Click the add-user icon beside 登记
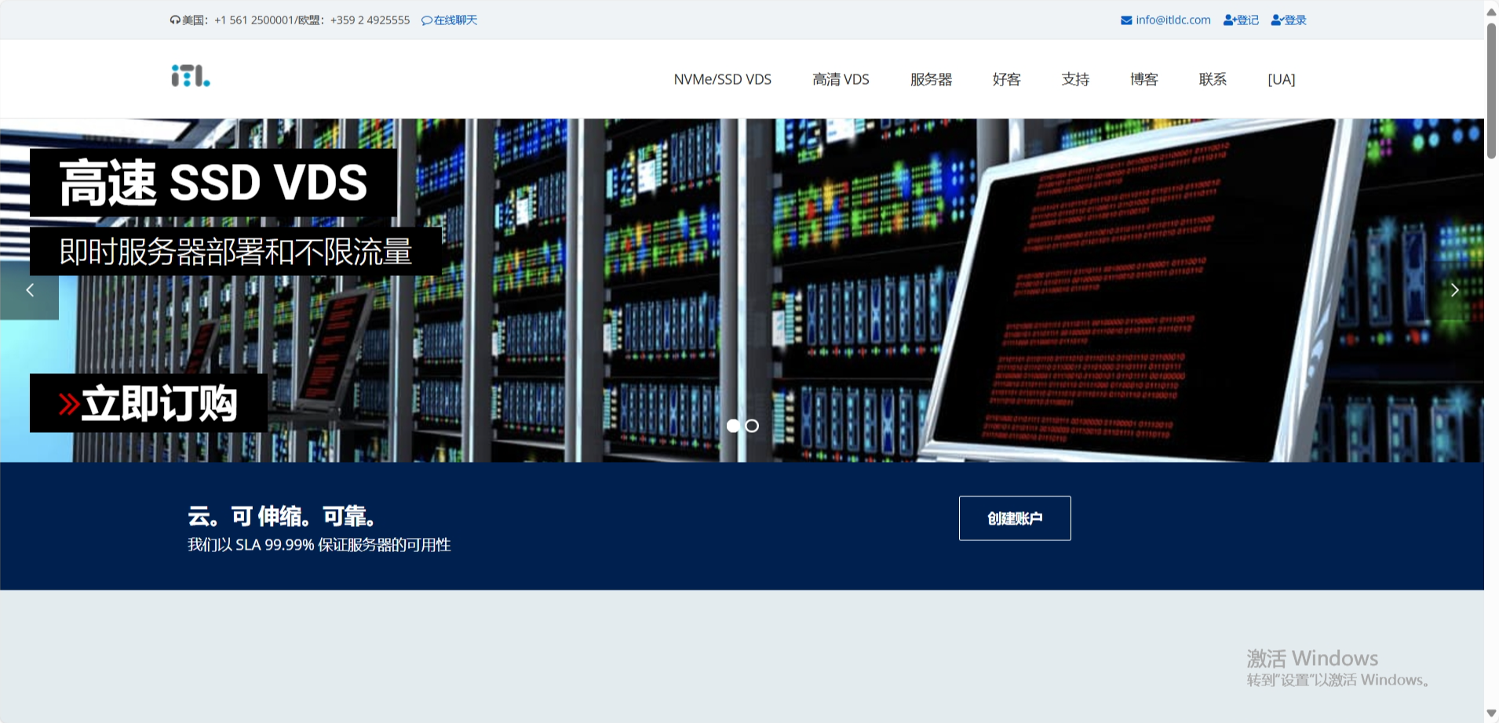Image resolution: width=1499 pixels, height=723 pixels. [1227, 20]
